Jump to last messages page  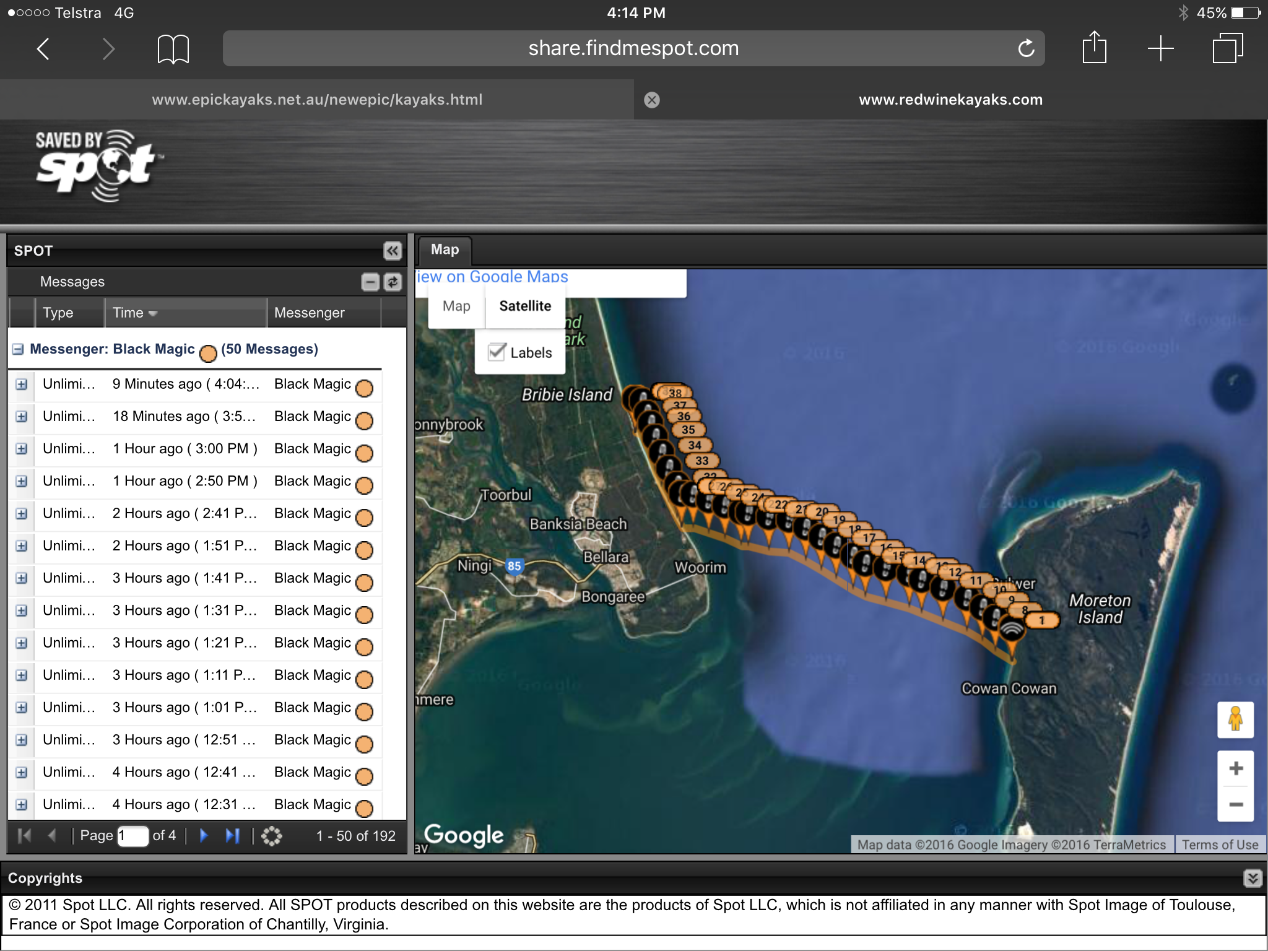click(233, 836)
